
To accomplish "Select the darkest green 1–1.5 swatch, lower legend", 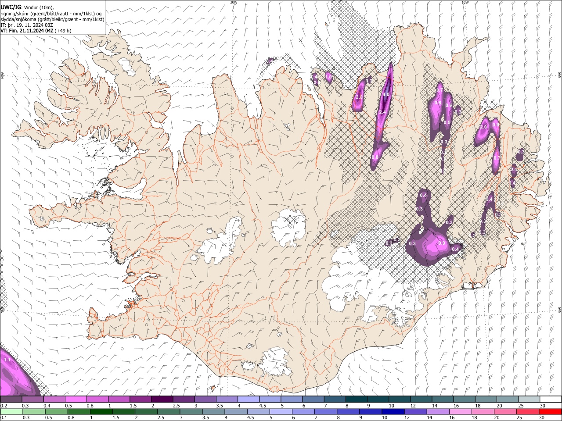I will click(x=101, y=411).
